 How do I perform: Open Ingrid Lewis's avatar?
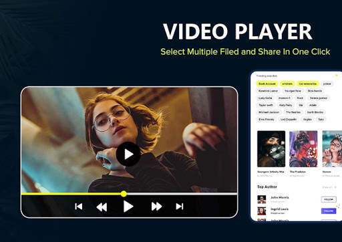tap(262, 211)
